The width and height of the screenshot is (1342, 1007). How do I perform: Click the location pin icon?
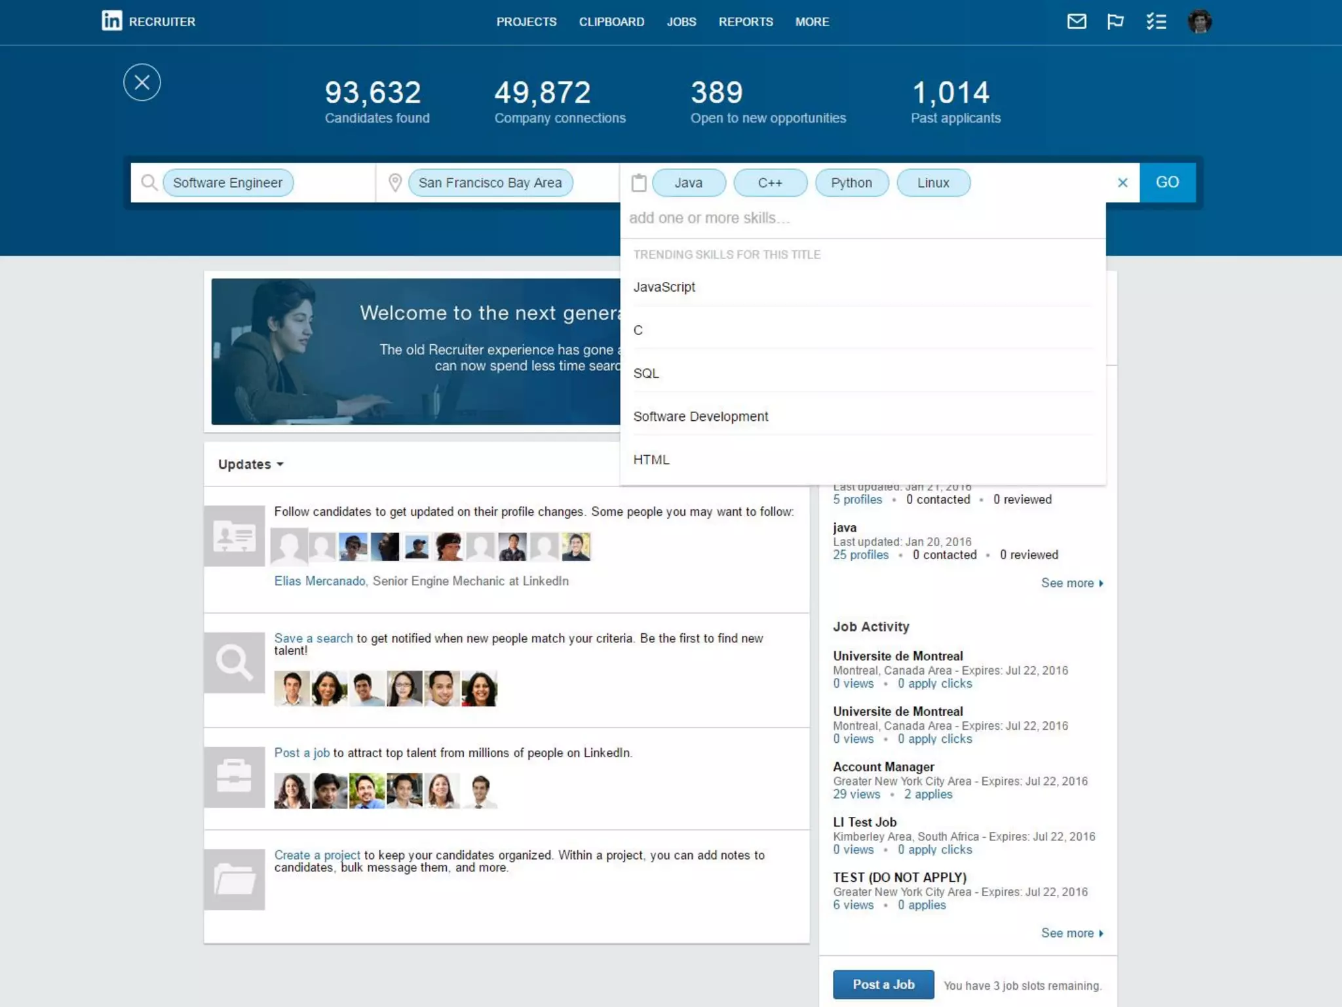395,182
